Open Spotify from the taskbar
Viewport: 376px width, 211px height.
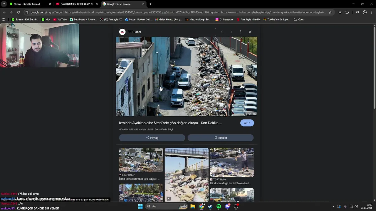click(219, 206)
